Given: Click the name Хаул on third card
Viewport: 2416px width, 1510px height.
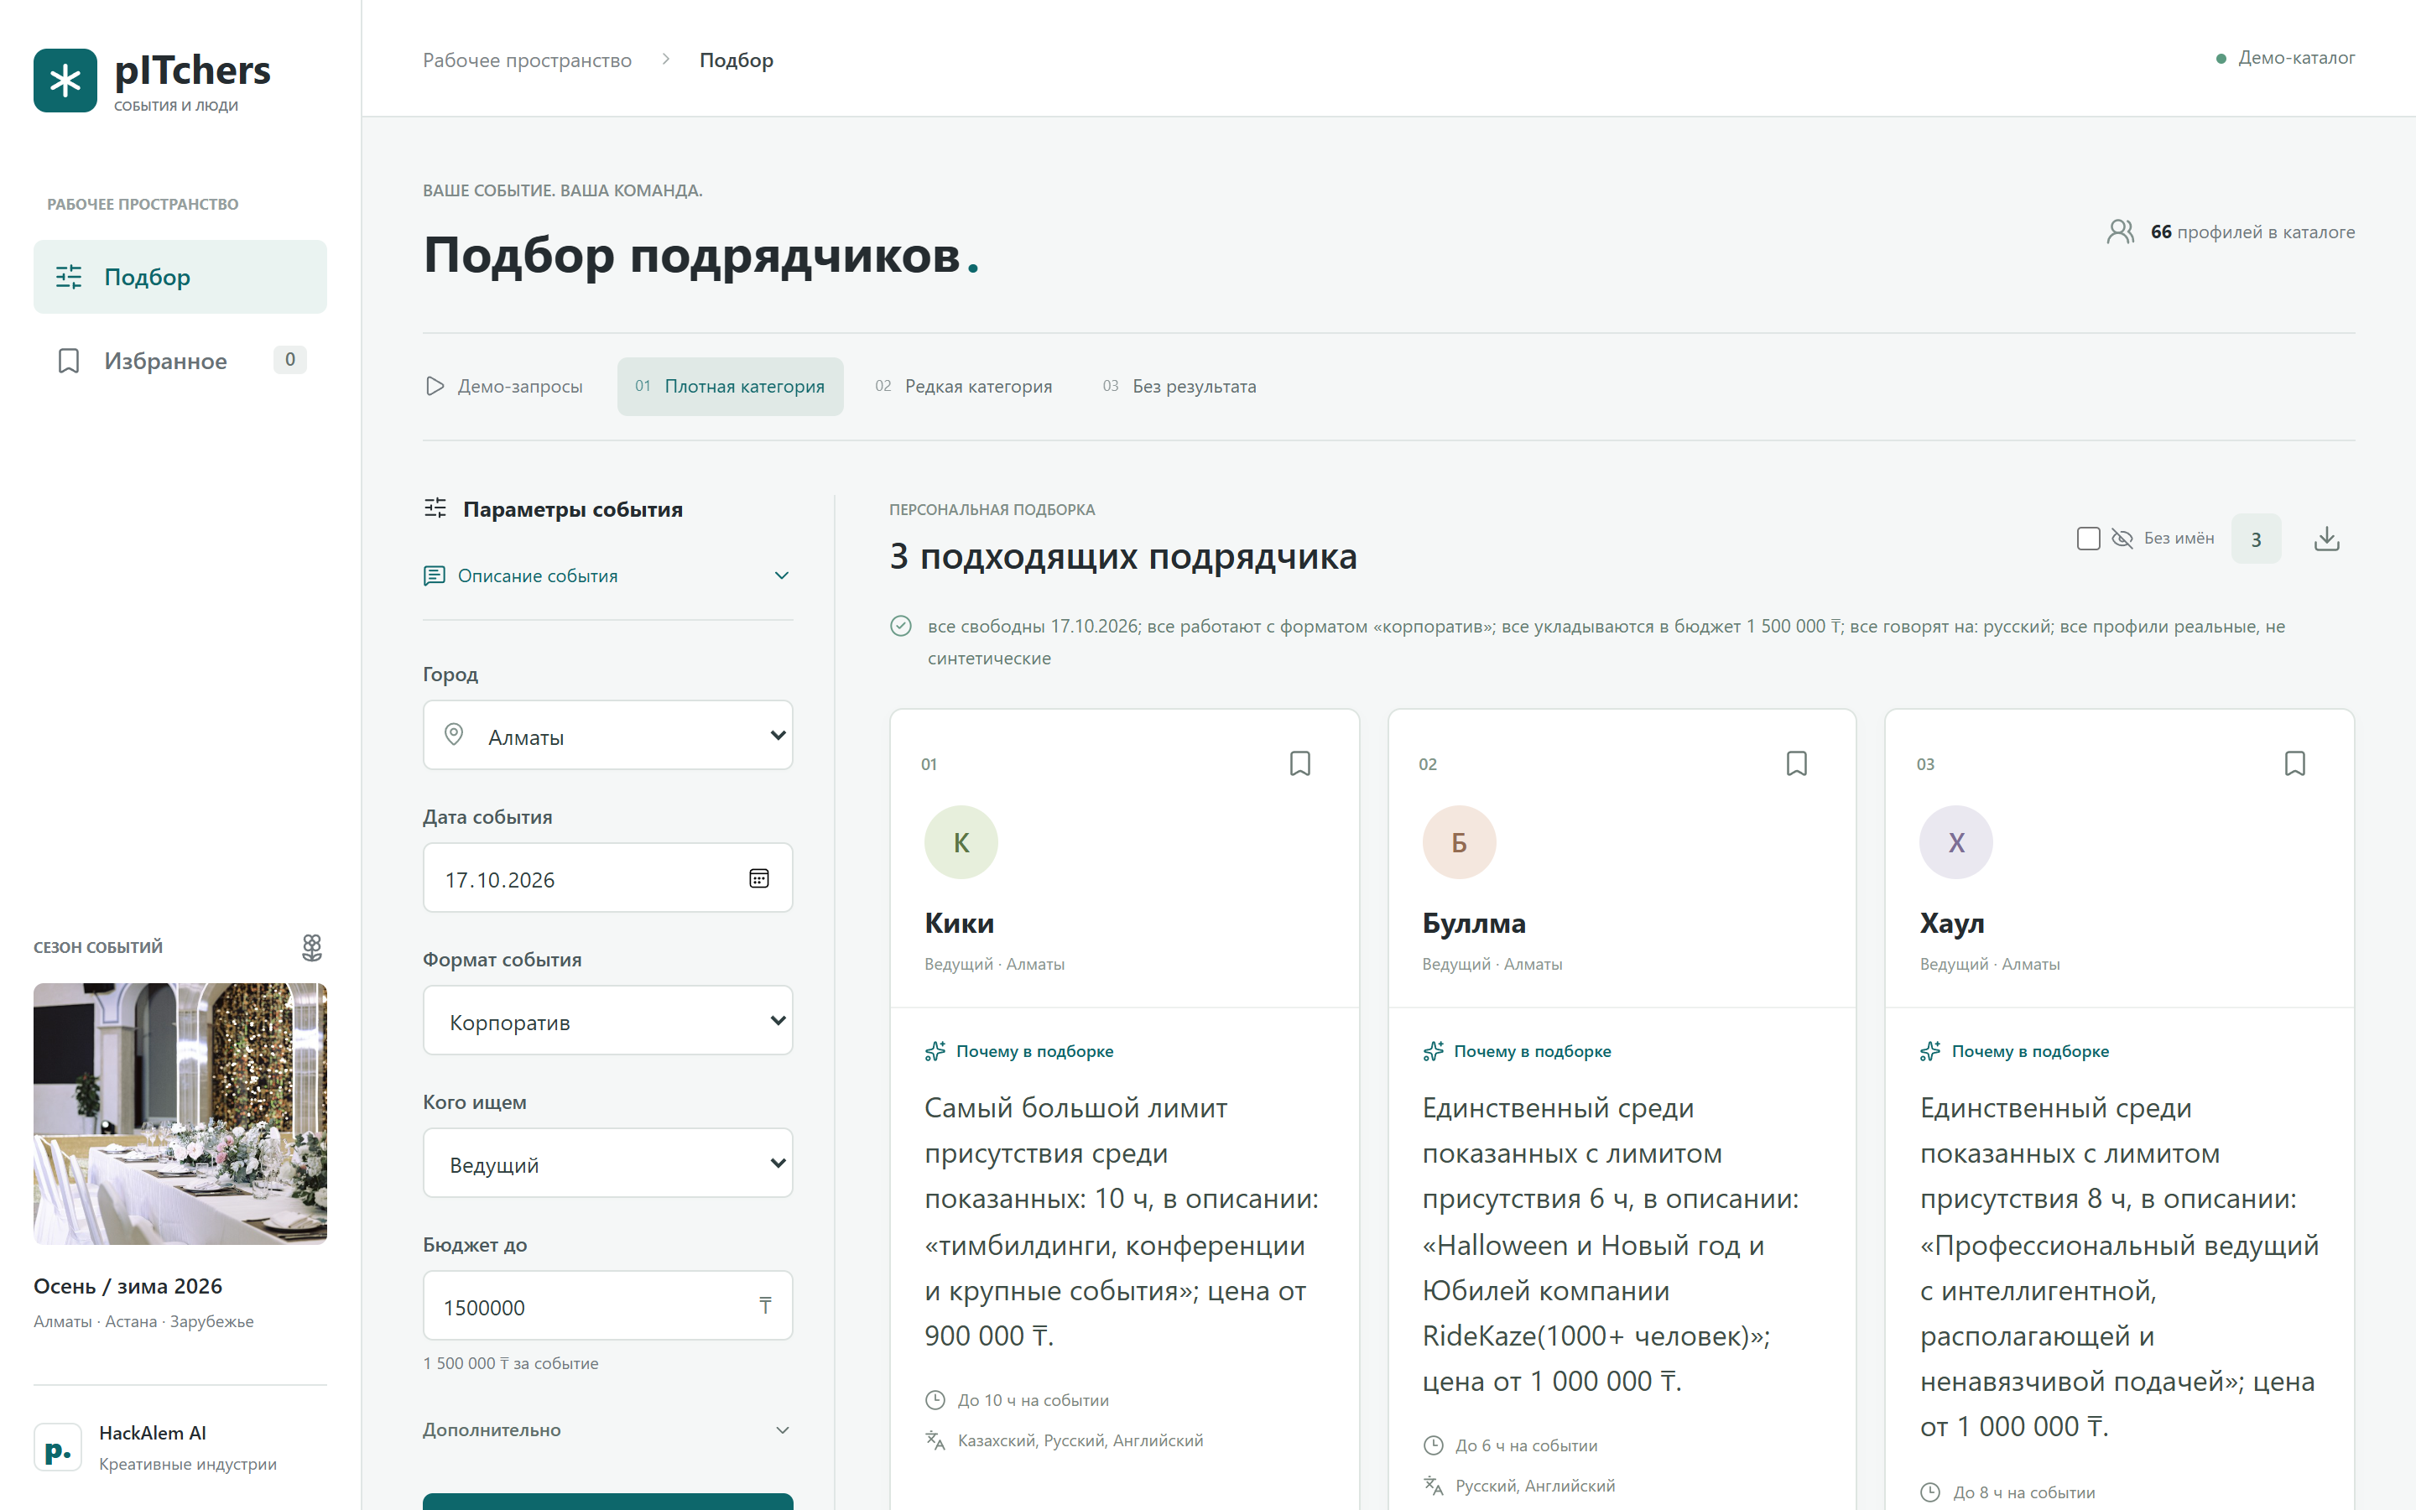Looking at the screenshot, I should [1952, 923].
